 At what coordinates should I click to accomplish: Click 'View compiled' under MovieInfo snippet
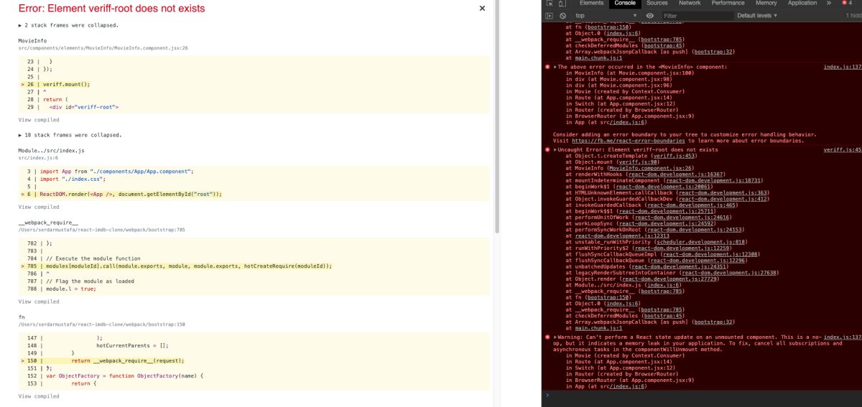click(39, 120)
